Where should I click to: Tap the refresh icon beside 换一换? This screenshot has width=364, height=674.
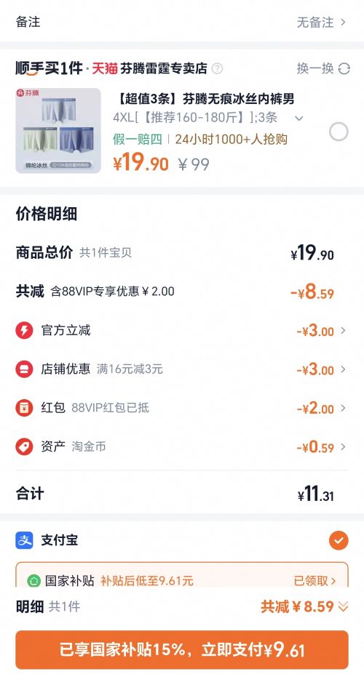coord(344,69)
